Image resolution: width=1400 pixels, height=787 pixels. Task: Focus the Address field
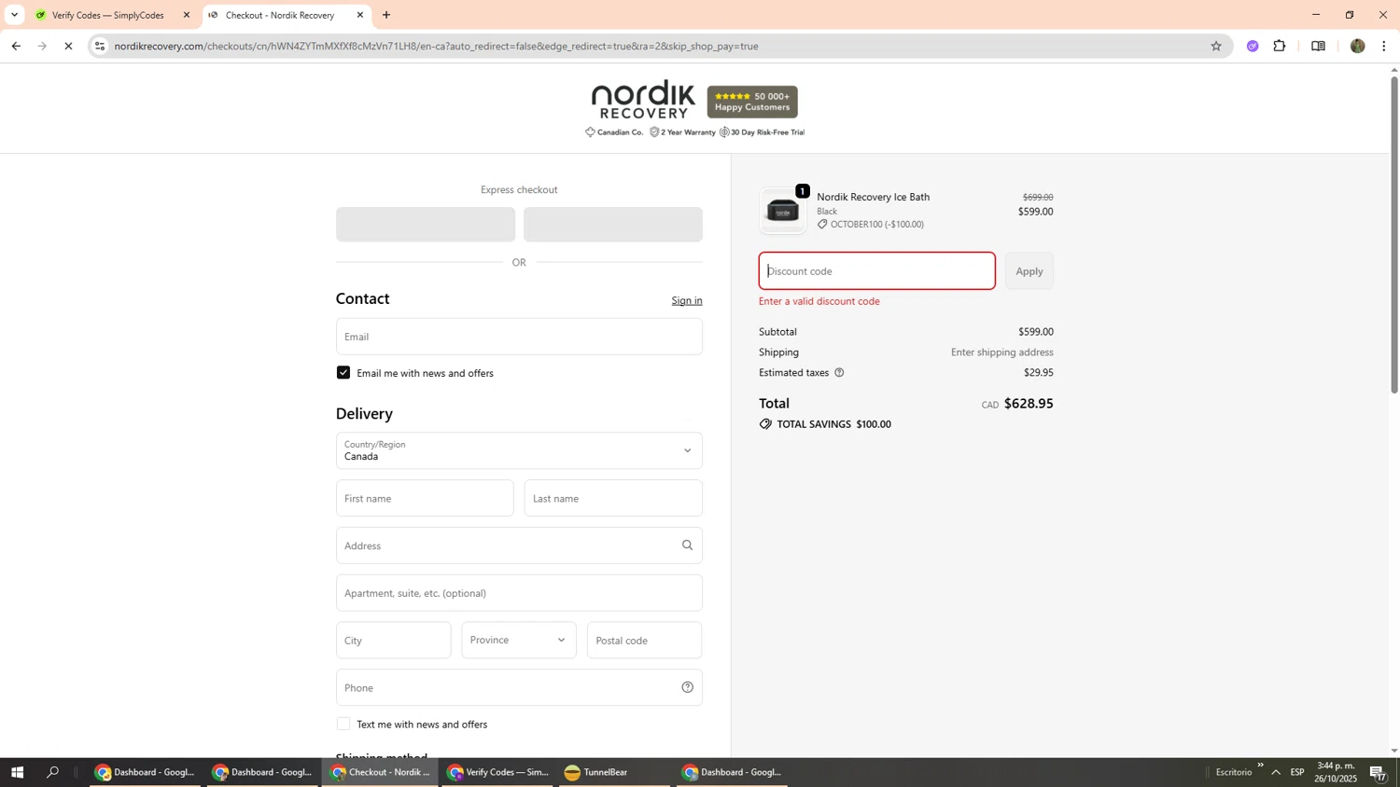519,545
